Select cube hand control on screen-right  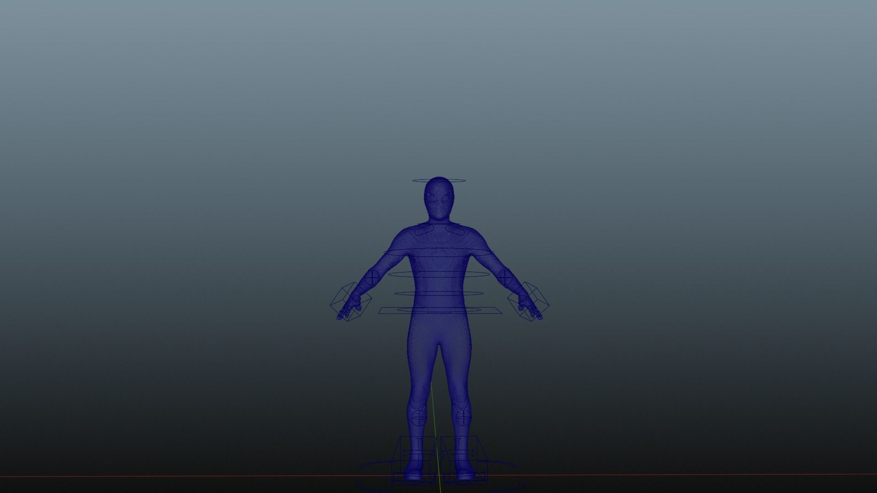tap(528, 301)
